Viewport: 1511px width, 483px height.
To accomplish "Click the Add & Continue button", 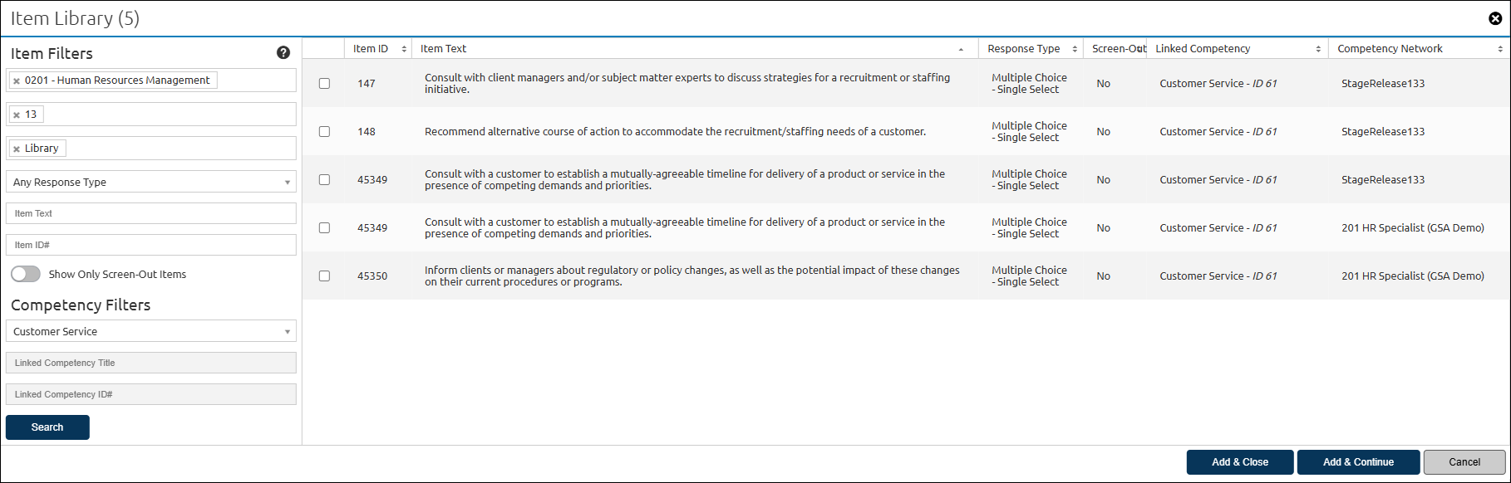I will [x=1359, y=462].
